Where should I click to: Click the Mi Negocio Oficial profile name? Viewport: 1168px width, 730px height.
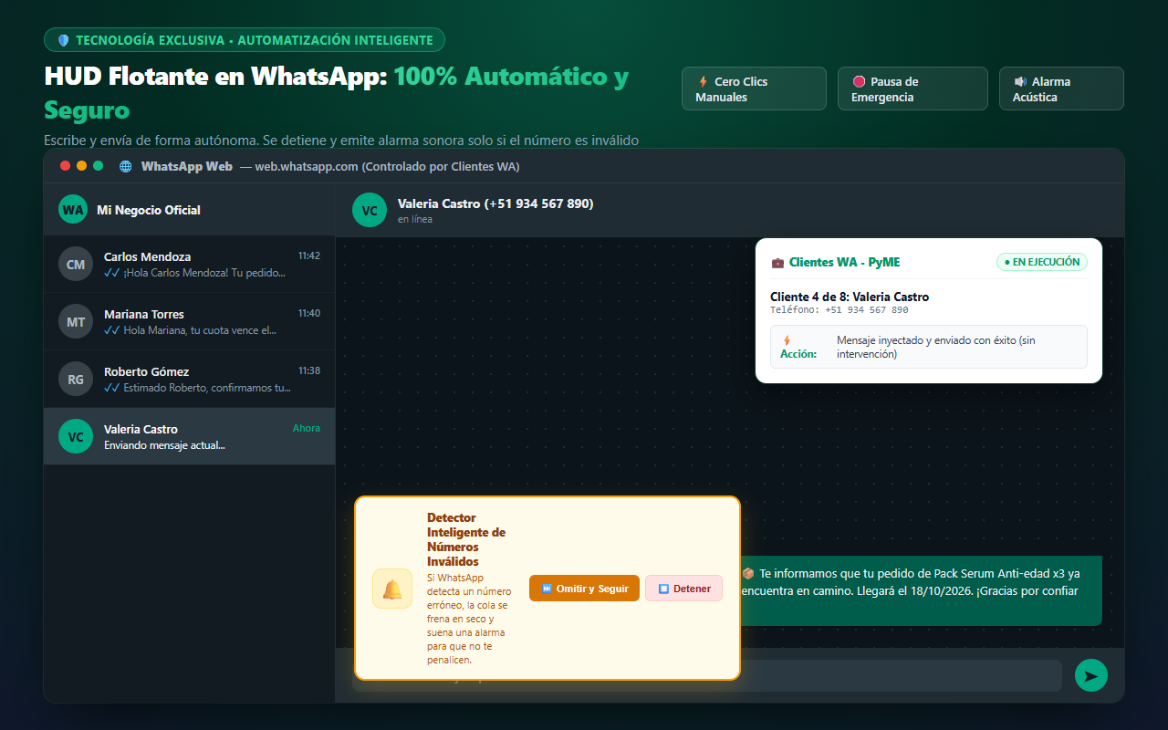[149, 210]
